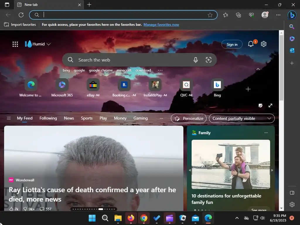Screen dimensions: 300x225
Task: Show more trending searches ellipsis
Action: tap(160, 70)
